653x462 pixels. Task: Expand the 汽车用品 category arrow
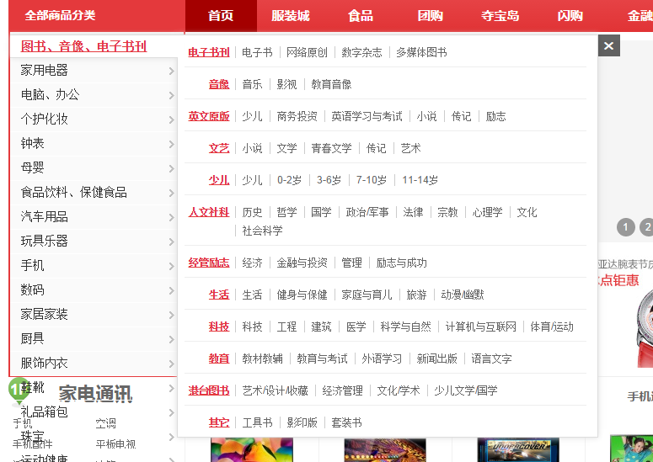(172, 217)
